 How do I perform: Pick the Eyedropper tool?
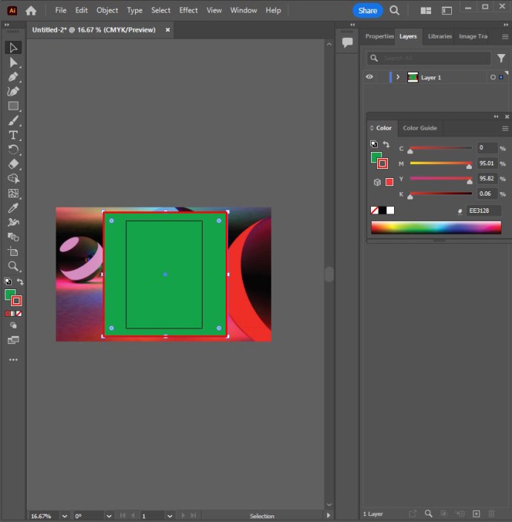coord(13,208)
